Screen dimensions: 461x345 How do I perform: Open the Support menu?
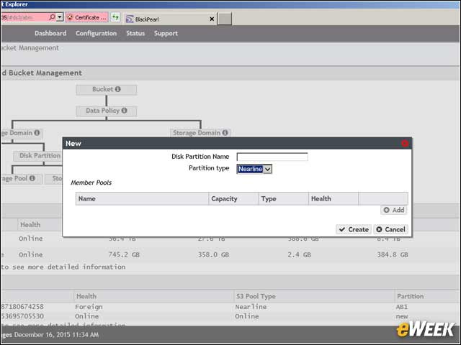tap(166, 34)
